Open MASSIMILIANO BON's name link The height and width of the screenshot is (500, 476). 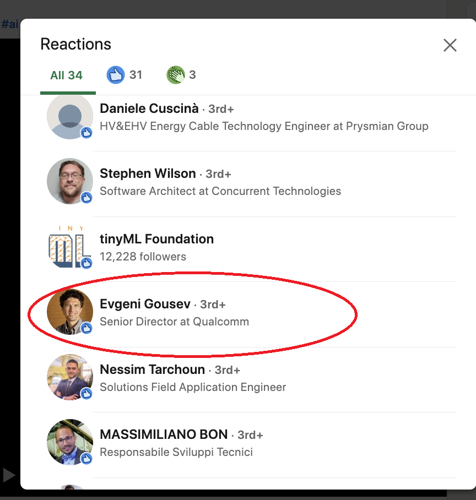[164, 434]
